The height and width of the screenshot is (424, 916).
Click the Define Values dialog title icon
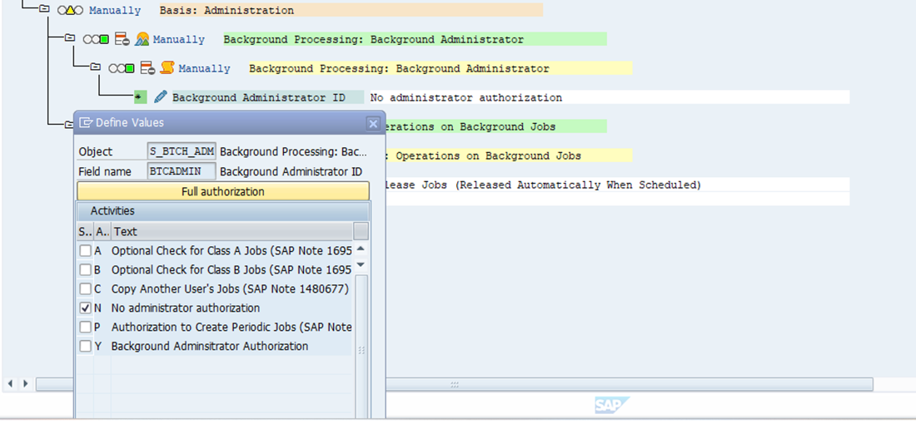pos(86,122)
